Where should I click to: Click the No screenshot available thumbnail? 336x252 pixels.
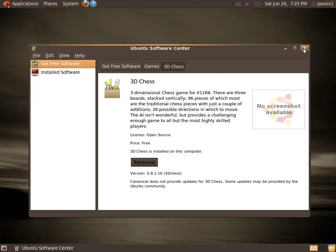coord(278,110)
